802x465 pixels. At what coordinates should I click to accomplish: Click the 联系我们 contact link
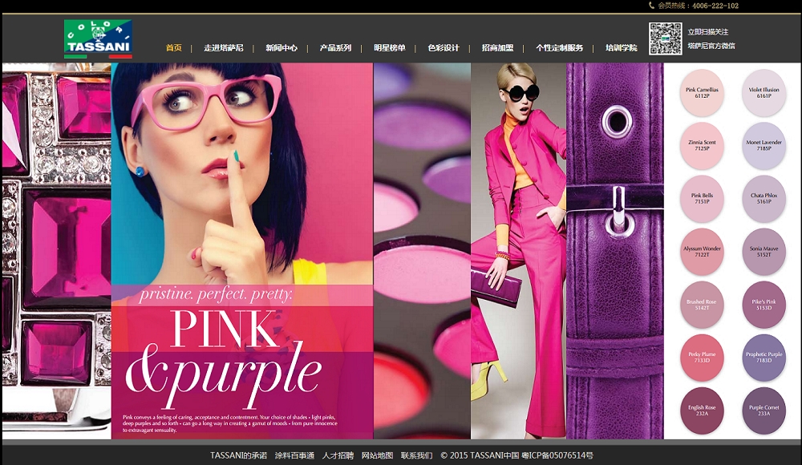point(416,455)
